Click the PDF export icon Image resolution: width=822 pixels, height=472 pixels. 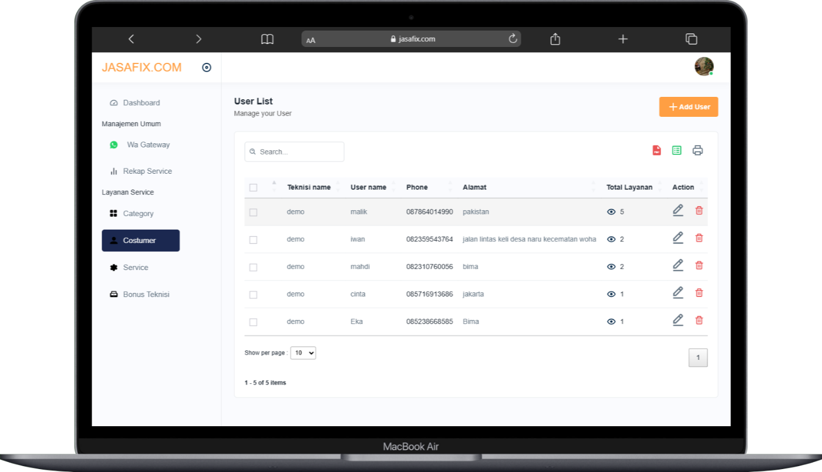656,150
